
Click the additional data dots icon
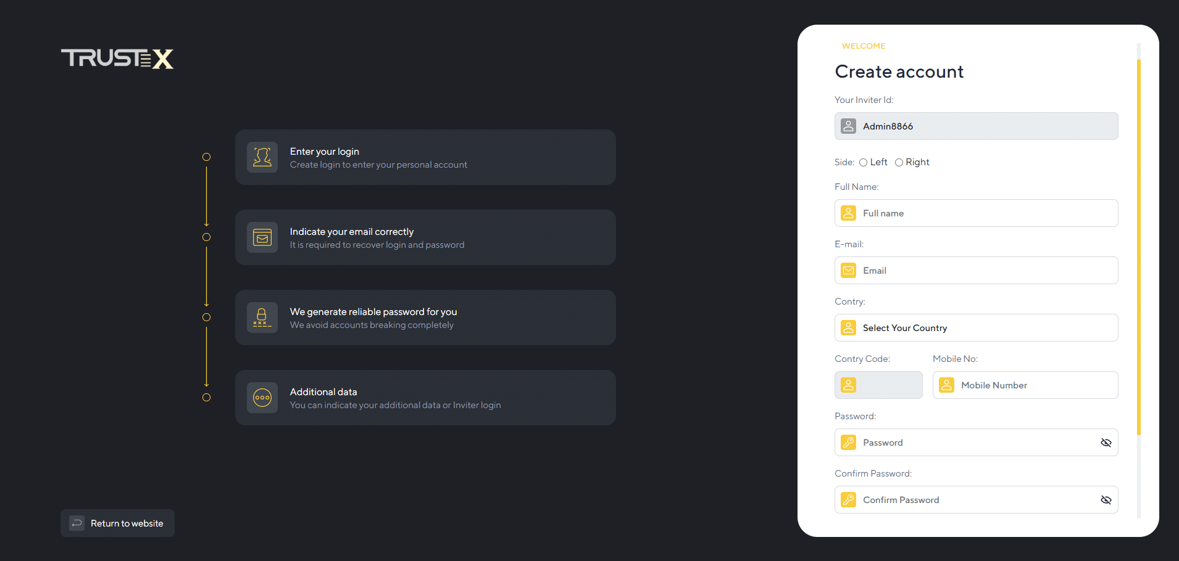coord(262,398)
